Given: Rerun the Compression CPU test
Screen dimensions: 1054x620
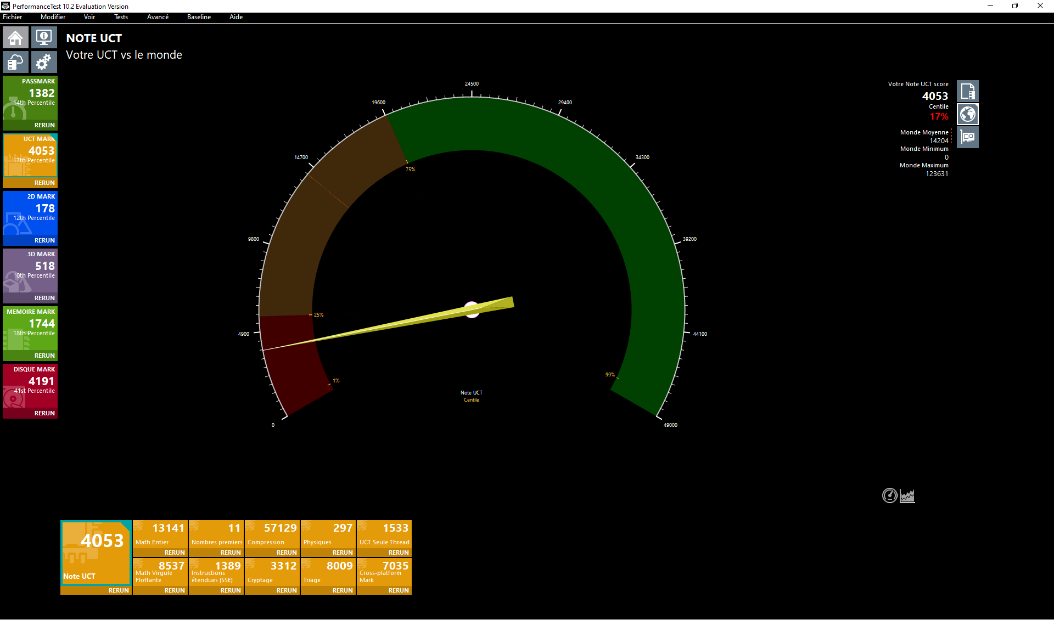Looking at the screenshot, I should (x=286, y=553).
